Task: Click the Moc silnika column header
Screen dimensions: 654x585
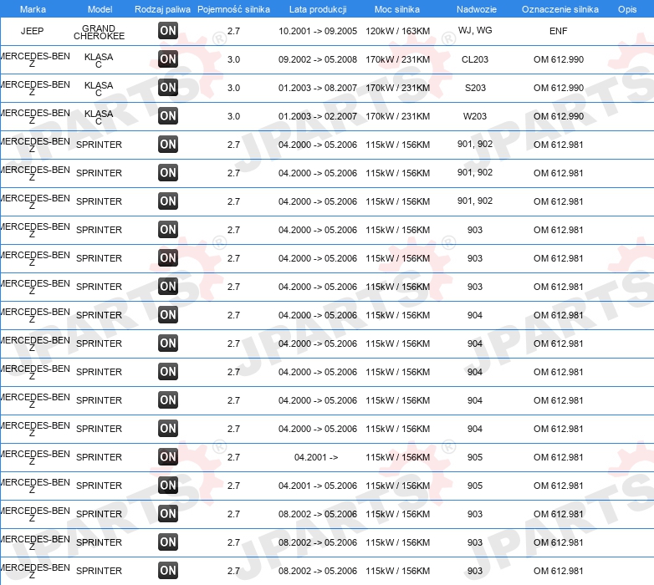Action: 397,9
